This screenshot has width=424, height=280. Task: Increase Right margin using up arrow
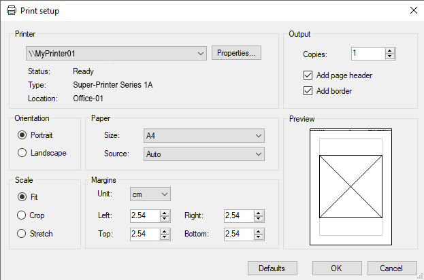click(x=257, y=213)
